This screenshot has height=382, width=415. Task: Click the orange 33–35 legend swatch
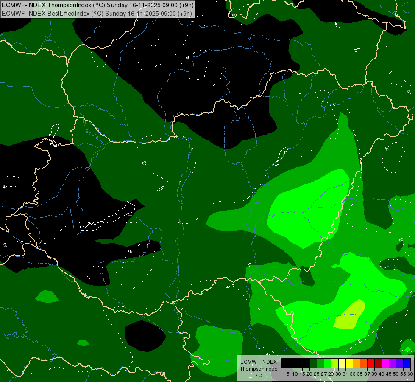(x=356, y=363)
